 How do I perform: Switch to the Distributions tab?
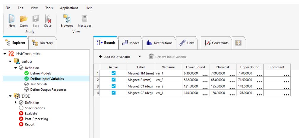pos(159,43)
